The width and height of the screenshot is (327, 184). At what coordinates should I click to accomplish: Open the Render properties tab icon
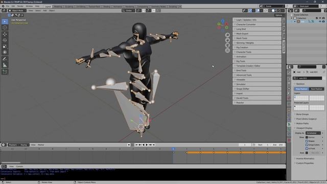click(x=289, y=79)
